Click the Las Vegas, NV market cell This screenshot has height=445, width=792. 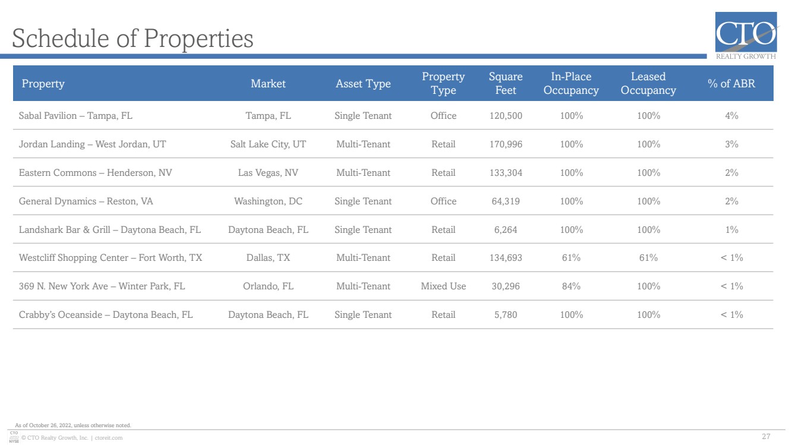coord(268,173)
